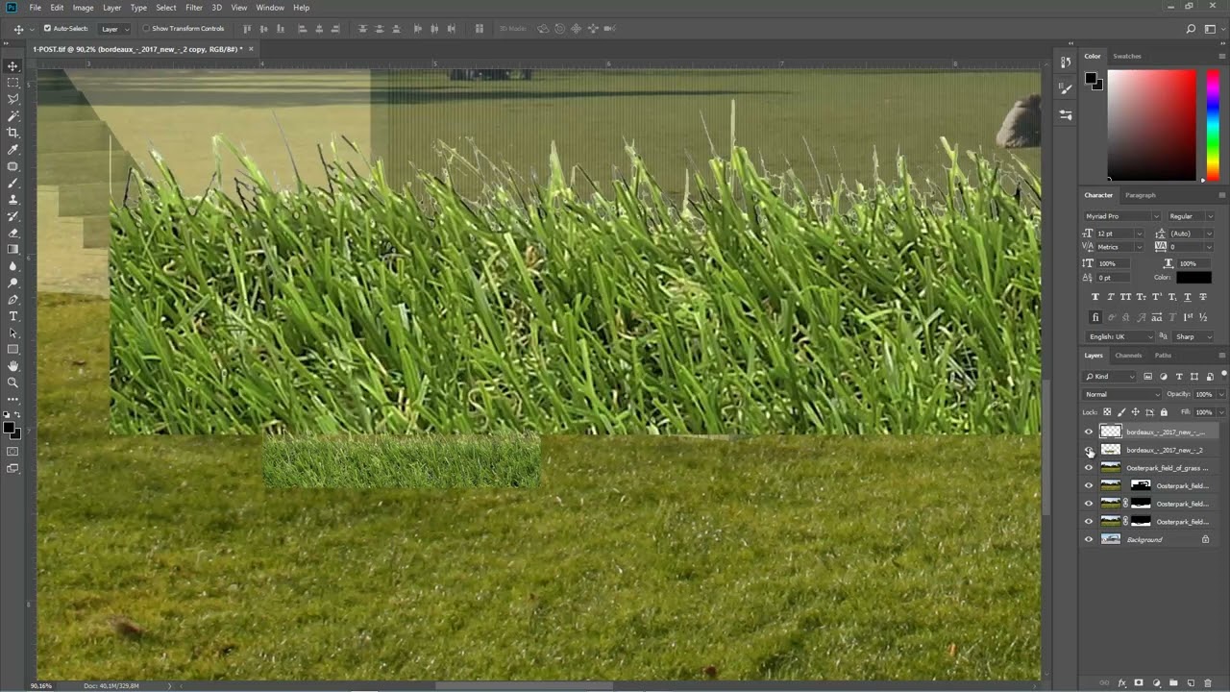Toggle the Auto-Select checkbox

point(47,29)
